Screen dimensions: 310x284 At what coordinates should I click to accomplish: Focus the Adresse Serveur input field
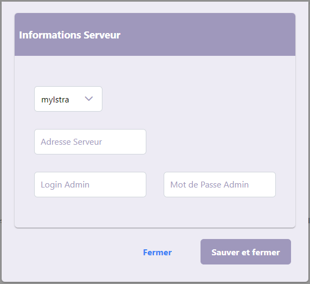[x=90, y=142]
